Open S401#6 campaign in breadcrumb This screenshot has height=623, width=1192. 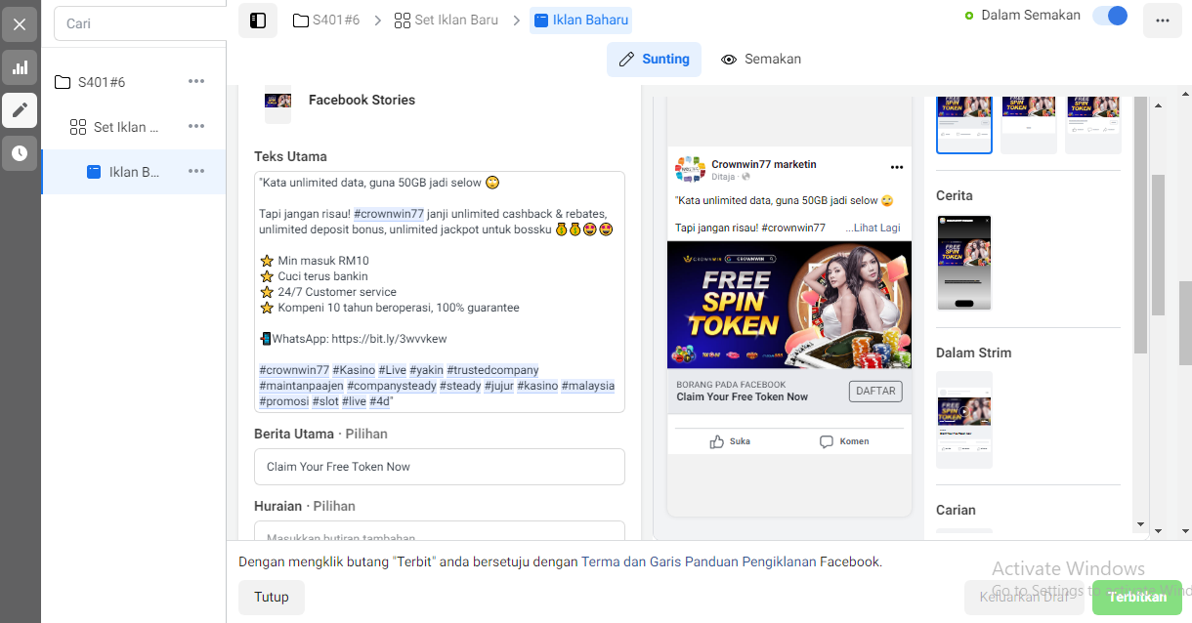coord(326,20)
